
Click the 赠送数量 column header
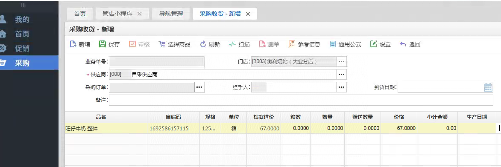363,117
